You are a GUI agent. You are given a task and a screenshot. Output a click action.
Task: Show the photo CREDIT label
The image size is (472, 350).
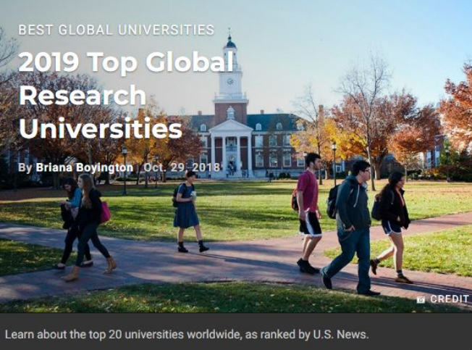click(449, 299)
